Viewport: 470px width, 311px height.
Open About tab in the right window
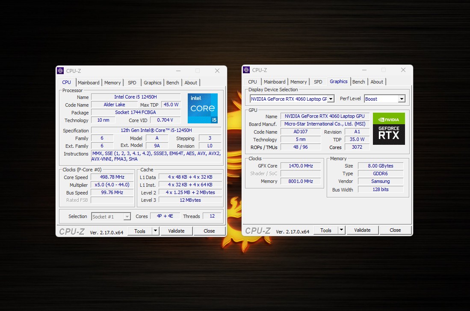click(377, 82)
